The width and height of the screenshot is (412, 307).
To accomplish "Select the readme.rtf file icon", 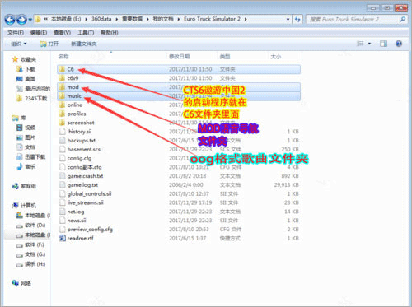I will [x=63, y=238].
